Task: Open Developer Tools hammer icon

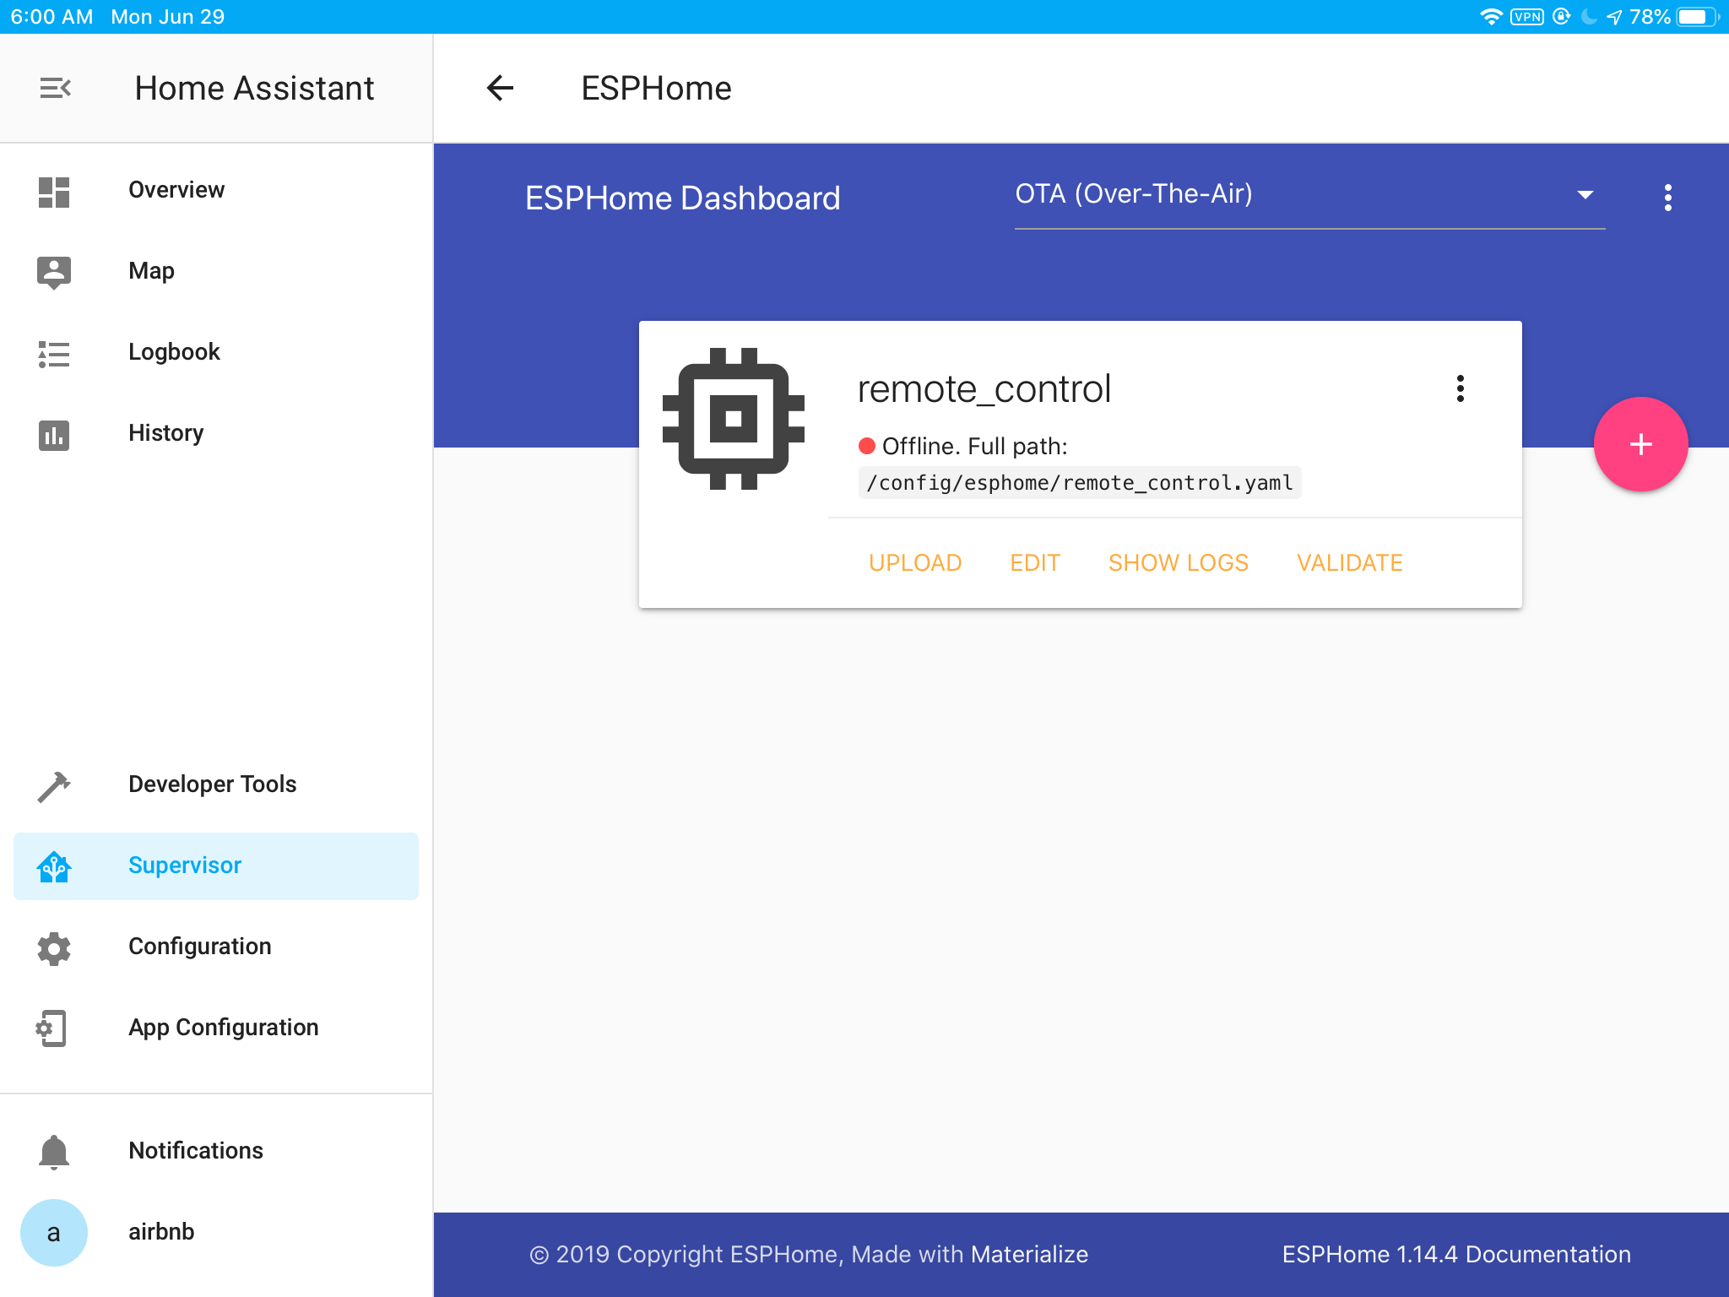Action: (54, 786)
